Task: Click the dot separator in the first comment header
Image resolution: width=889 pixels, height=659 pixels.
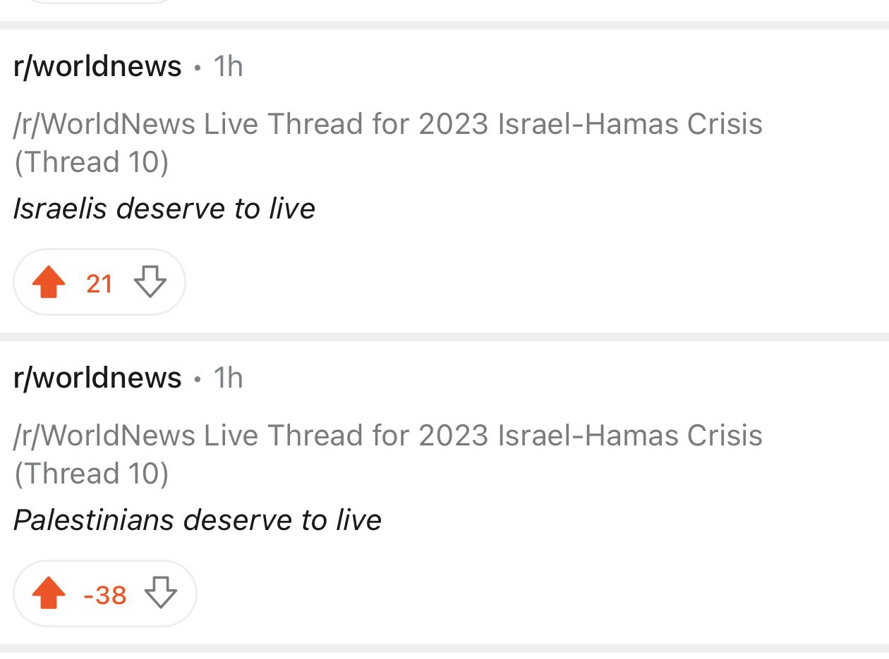Action: [x=198, y=68]
